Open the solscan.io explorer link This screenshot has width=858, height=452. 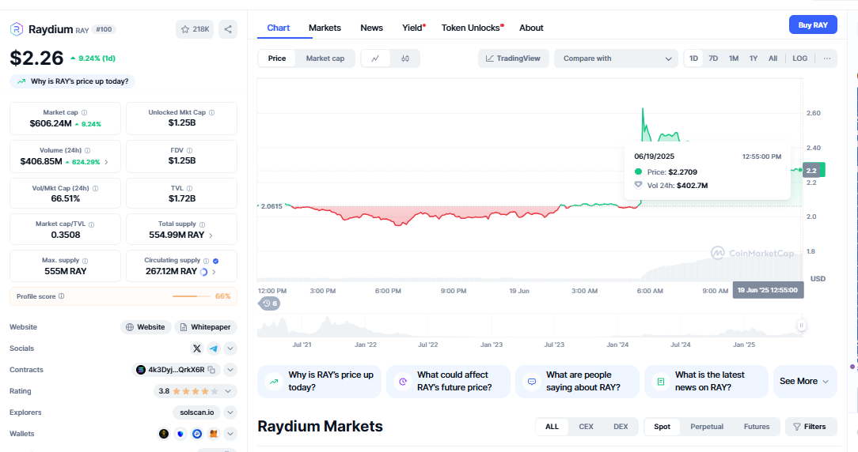(x=197, y=412)
